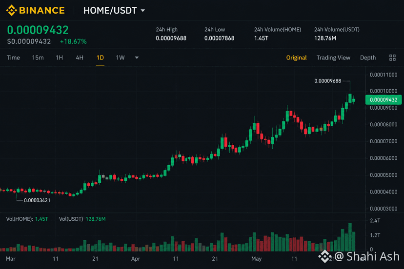The image size is (404, 269).
Task: Expand the HOME/USDT pair dropdown arrow
Action: [x=143, y=11]
